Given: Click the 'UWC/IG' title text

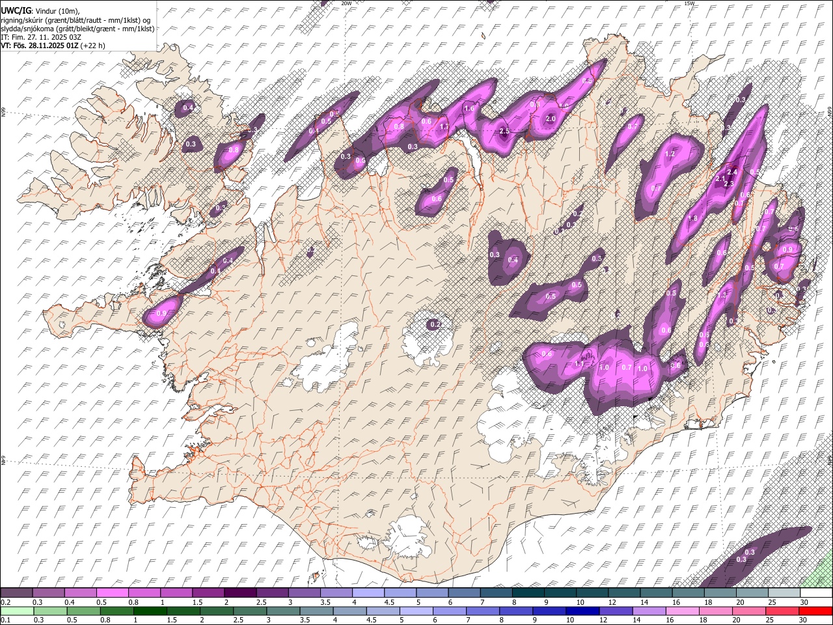Looking at the screenshot, I should pos(16,10).
